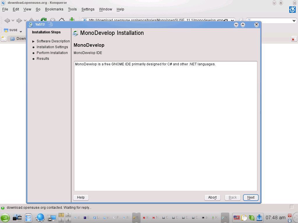Click Software Description step
The width and height of the screenshot is (298, 223).
(x=53, y=41)
